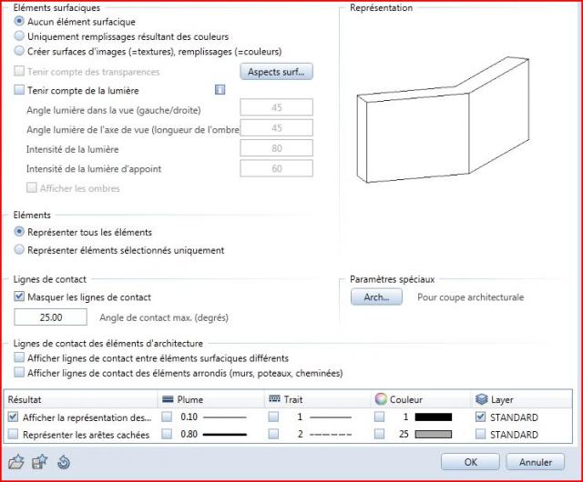Pick the black color swatch 1
This screenshot has width=583, height=482.
(434, 417)
